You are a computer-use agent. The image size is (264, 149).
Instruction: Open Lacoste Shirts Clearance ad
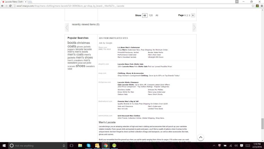pyautogui.click(x=128, y=83)
